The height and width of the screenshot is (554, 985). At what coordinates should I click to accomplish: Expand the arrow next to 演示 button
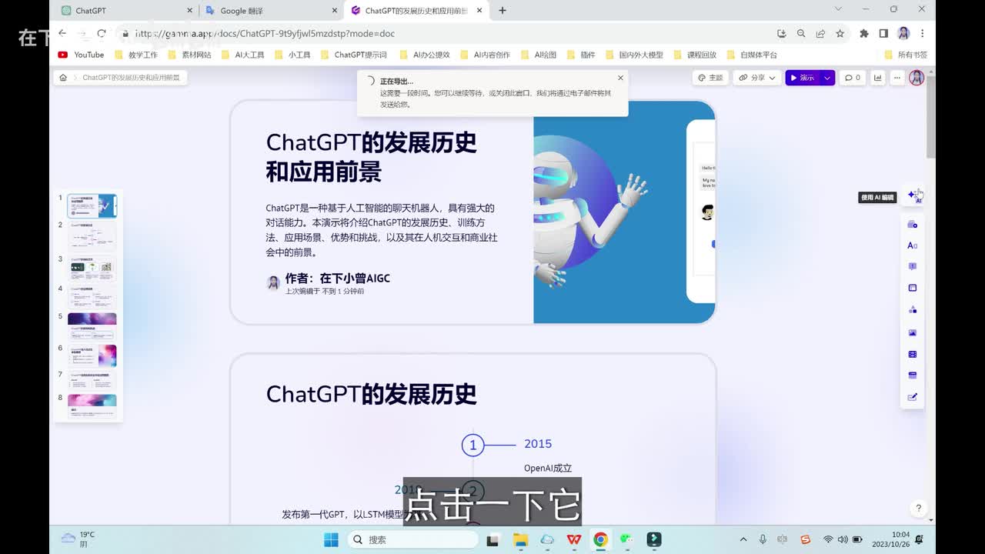827,78
